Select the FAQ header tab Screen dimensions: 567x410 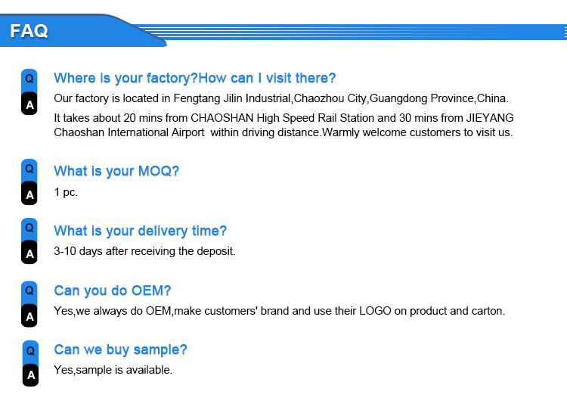tap(30, 31)
